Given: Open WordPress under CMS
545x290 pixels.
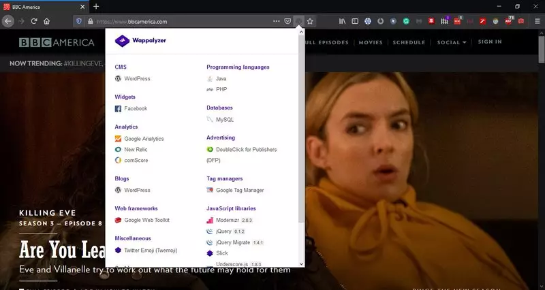Looking at the screenshot, I should 132,78.
